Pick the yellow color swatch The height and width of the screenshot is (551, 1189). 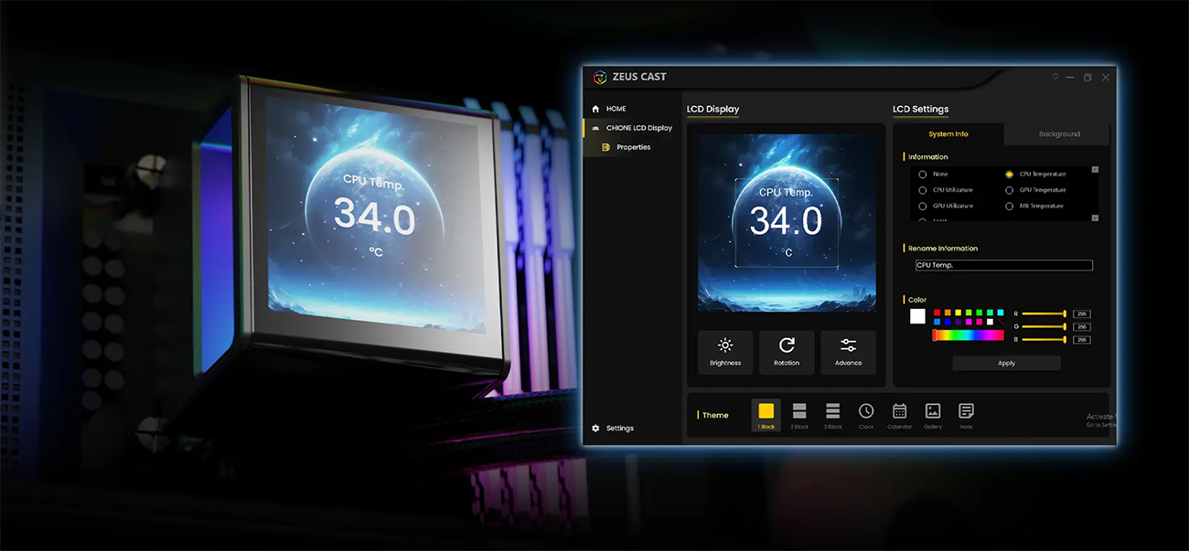tap(959, 313)
